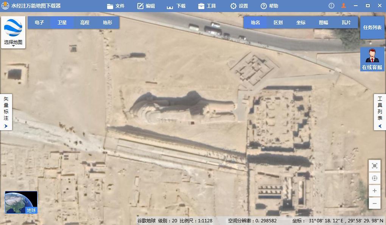Click the 地球 globe thumbnail
The width and height of the screenshot is (386, 225).
coord(21,202)
